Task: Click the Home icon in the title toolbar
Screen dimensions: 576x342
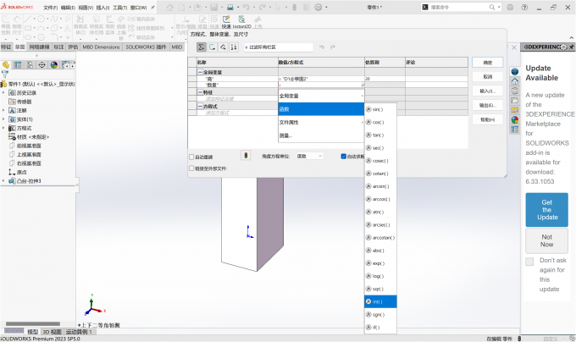Action: tap(170, 7)
